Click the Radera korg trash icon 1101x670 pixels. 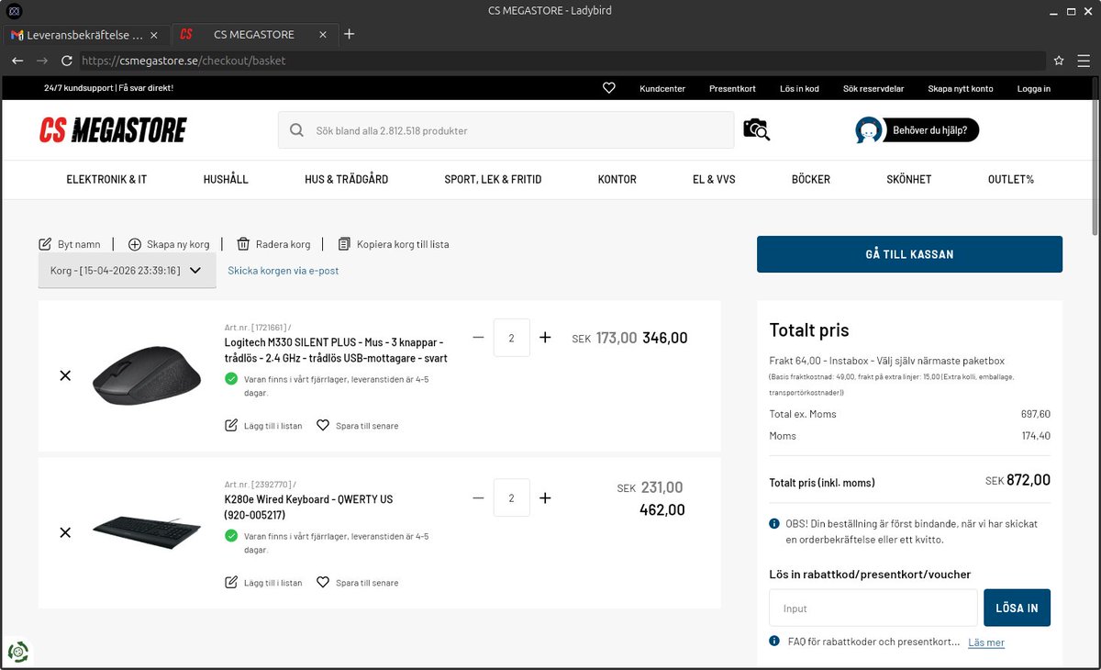click(243, 244)
